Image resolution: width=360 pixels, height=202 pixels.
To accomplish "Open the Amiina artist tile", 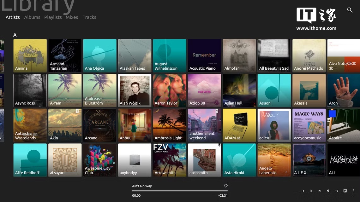I will click(x=30, y=56).
